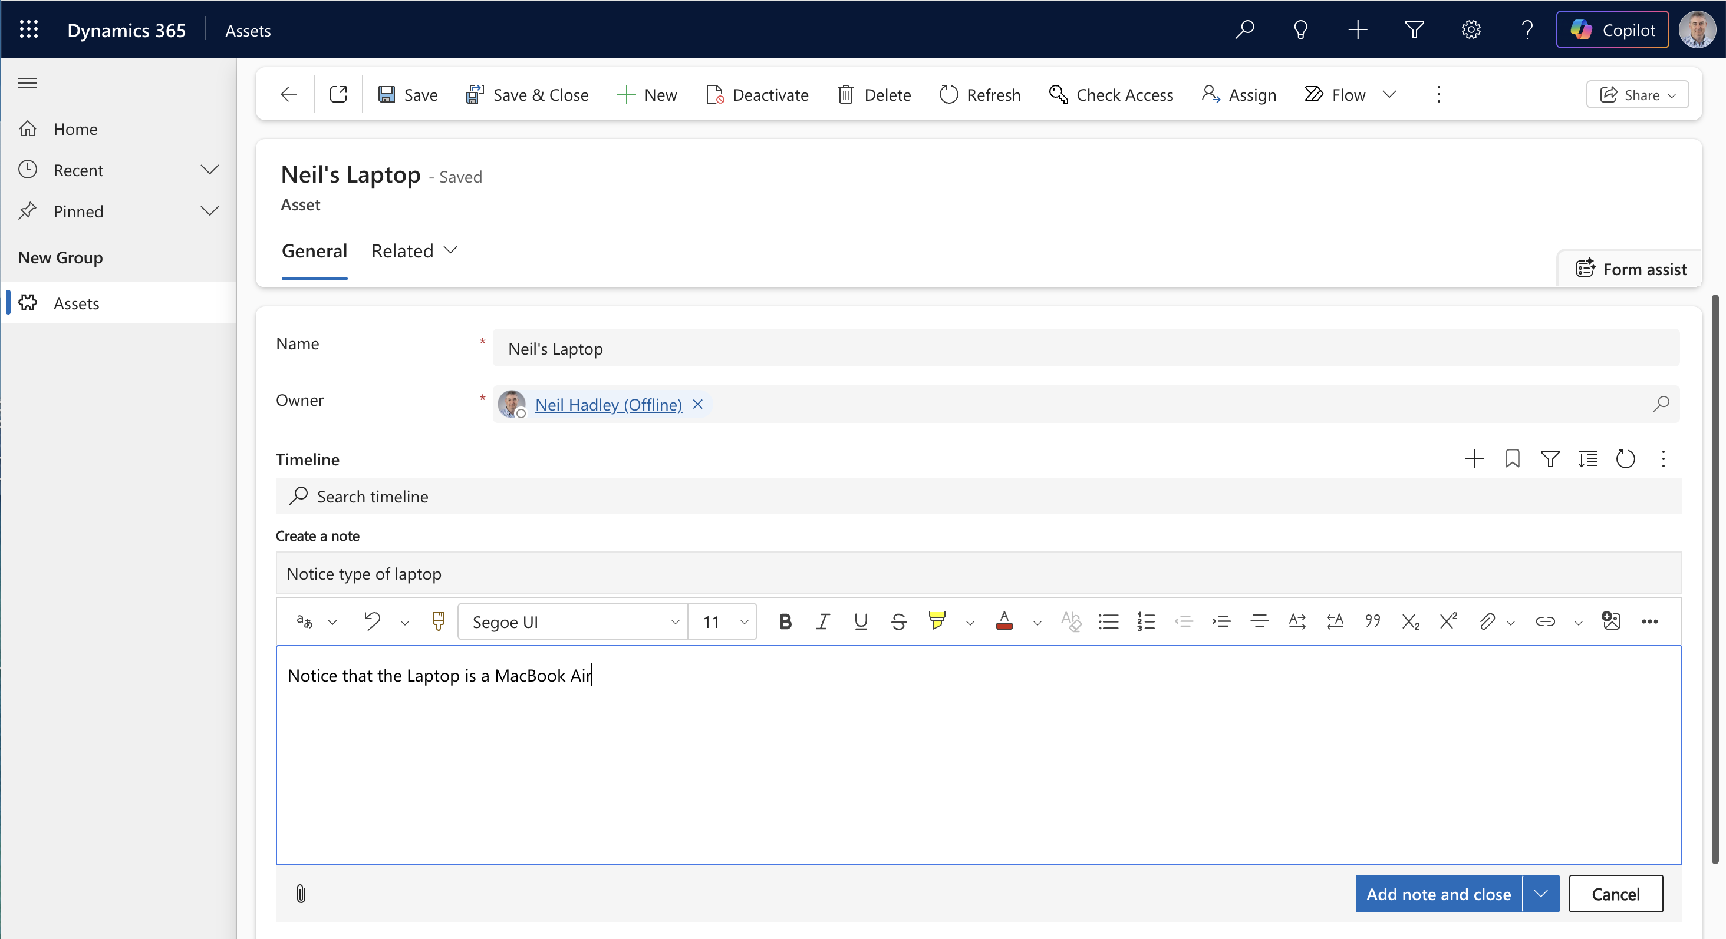Go back using the back arrow
The height and width of the screenshot is (939, 1726).
pos(289,94)
